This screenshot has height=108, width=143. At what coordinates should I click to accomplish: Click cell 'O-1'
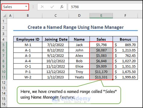28,66
